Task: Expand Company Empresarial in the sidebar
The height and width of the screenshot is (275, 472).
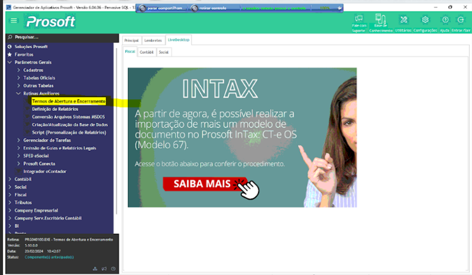Action: 9,211
